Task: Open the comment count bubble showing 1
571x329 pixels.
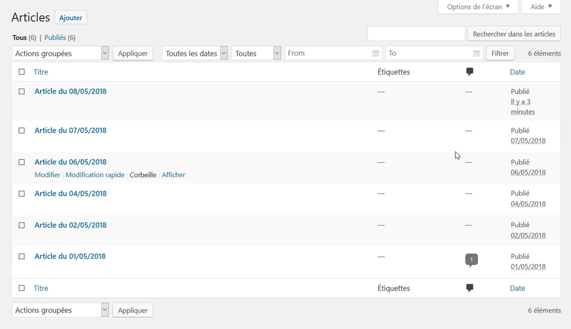Action: 471,260
